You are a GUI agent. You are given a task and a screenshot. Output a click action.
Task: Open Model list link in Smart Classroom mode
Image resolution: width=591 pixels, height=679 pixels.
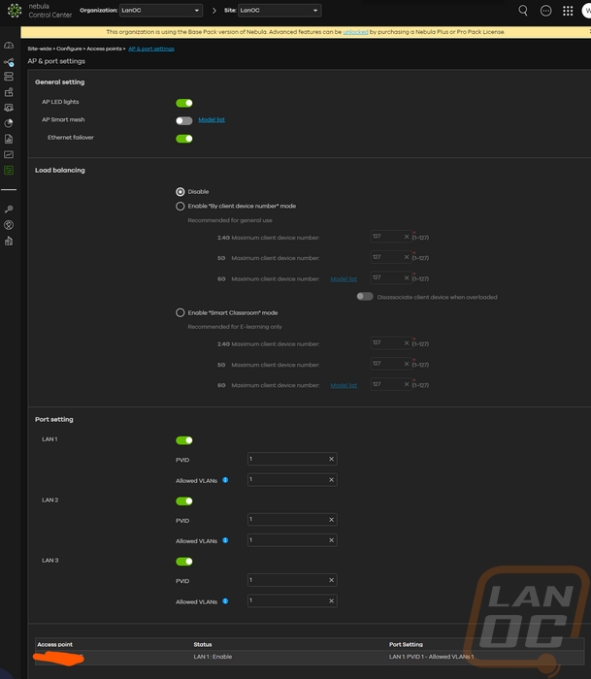pos(344,385)
